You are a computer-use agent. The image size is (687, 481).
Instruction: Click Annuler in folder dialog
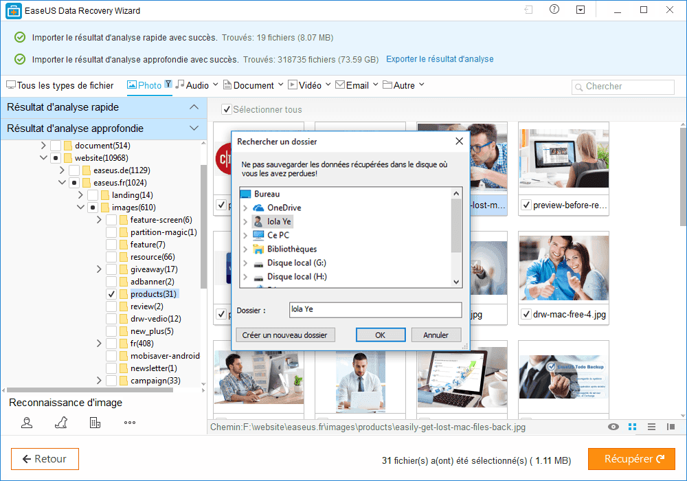(436, 335)
